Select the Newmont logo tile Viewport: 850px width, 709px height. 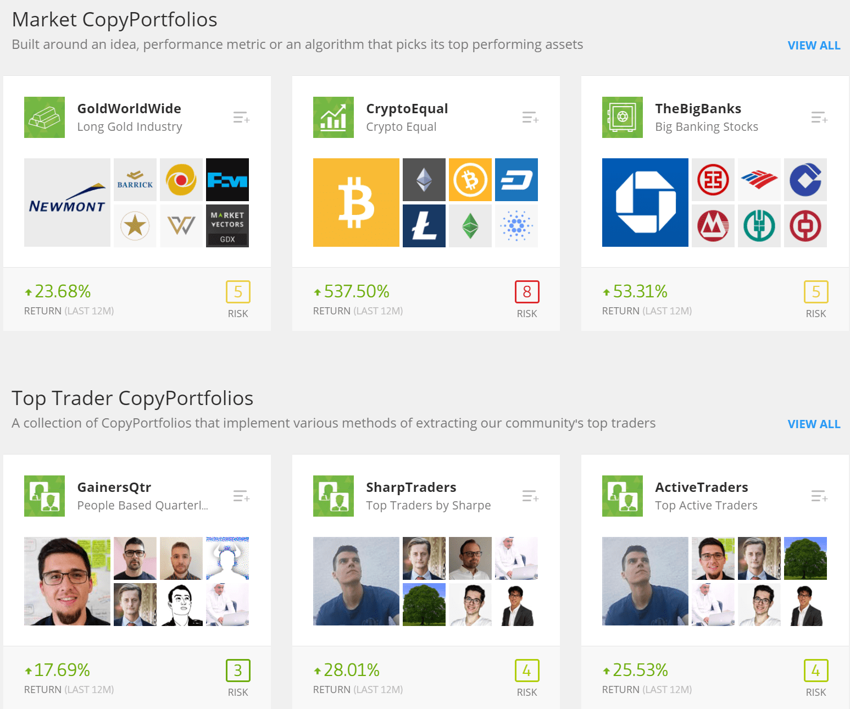(x=67, y=203)
